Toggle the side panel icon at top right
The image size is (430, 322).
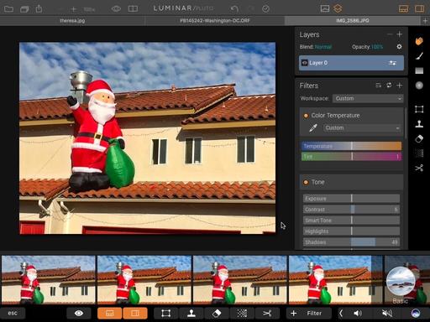pos(419,8)
